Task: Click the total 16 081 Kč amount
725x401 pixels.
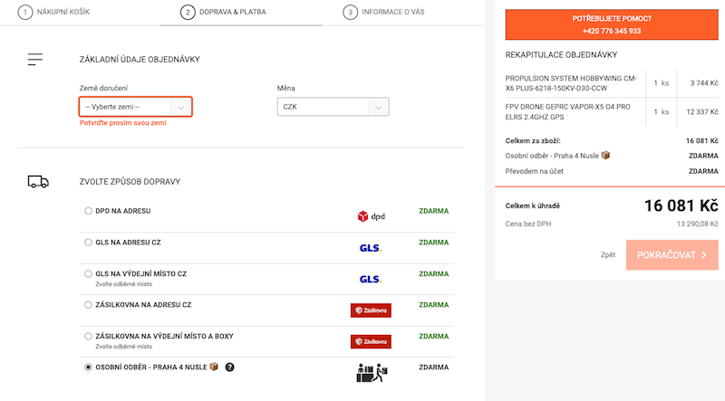Action: 681,205
